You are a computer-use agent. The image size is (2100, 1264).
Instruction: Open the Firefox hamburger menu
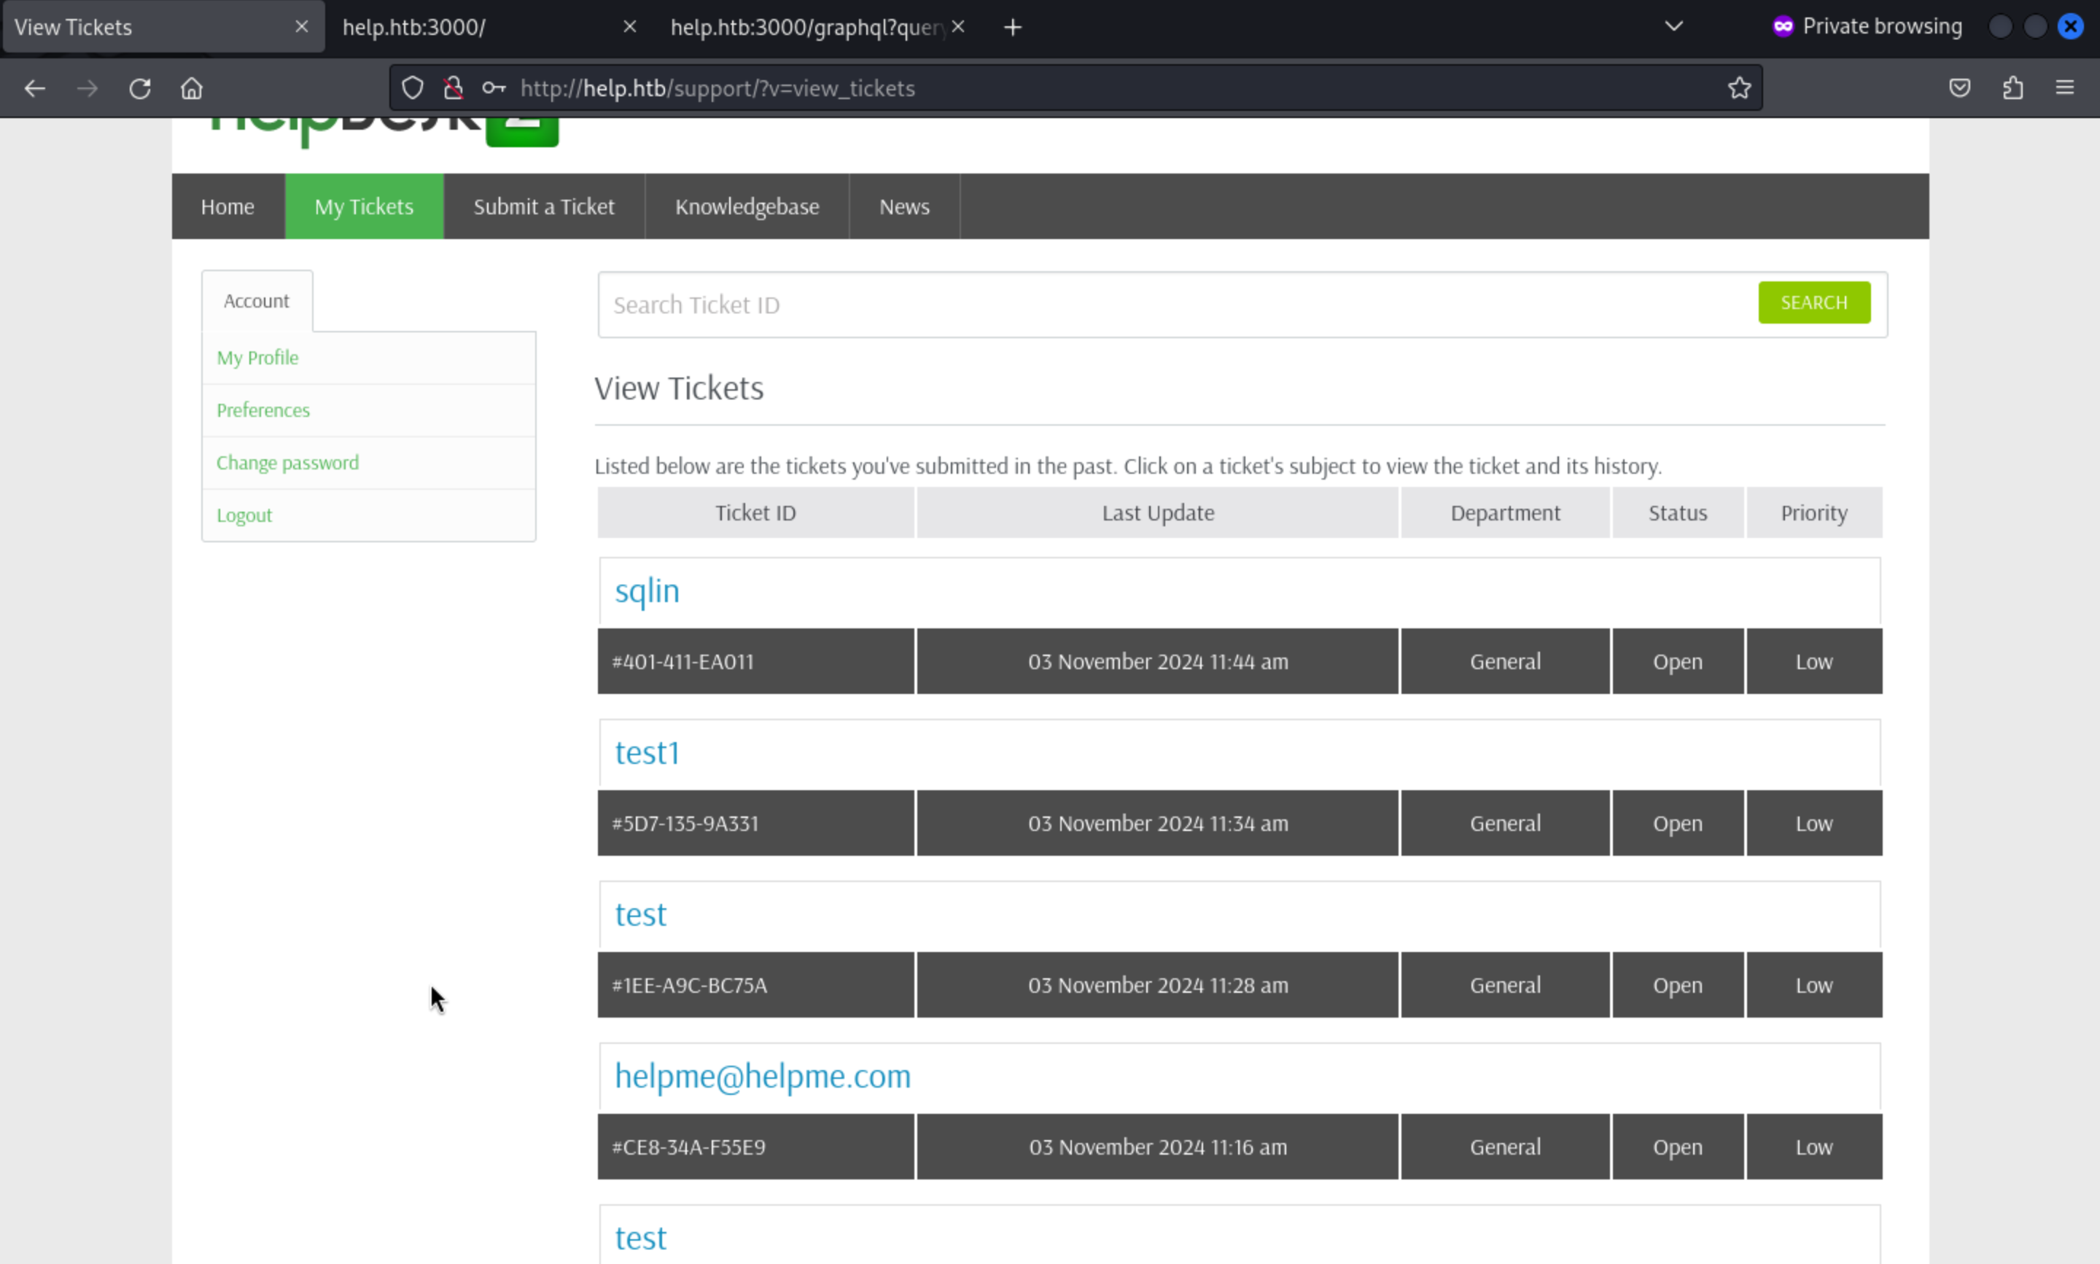click(2064, 87)
